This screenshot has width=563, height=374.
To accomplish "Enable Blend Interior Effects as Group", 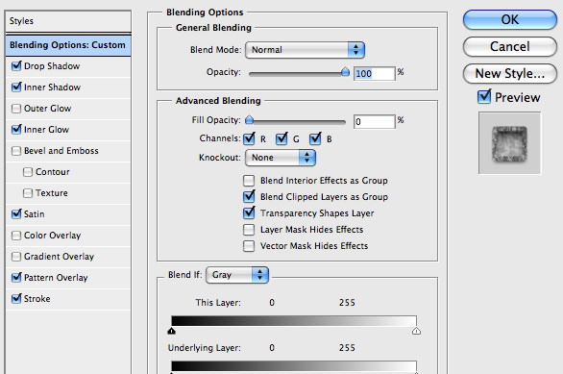I will 249,181.
